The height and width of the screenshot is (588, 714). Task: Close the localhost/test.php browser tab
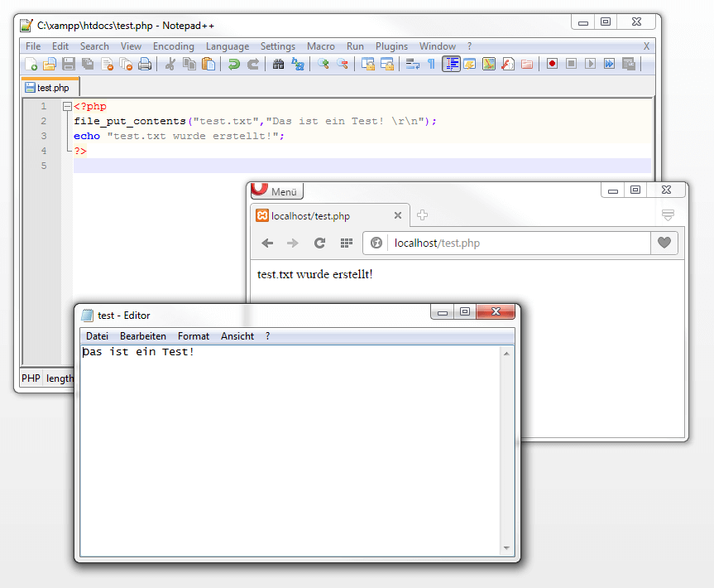click(x=397, y=215)
